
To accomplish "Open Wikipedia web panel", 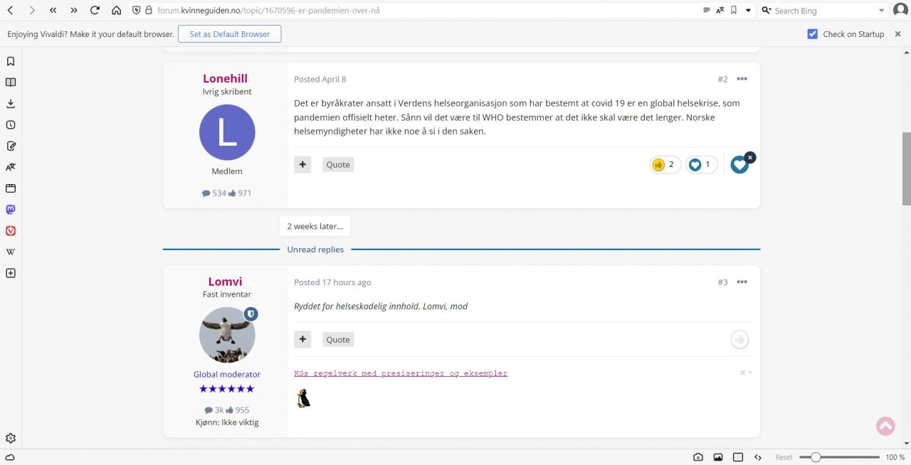I will (11, 252).
